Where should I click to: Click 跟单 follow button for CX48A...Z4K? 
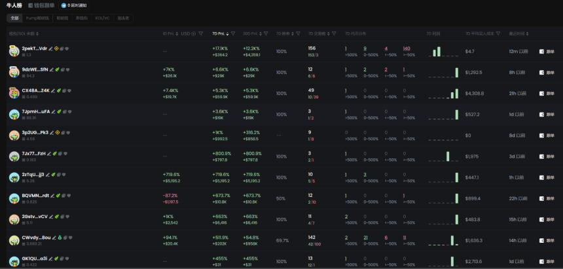click(x=547, y=94)
